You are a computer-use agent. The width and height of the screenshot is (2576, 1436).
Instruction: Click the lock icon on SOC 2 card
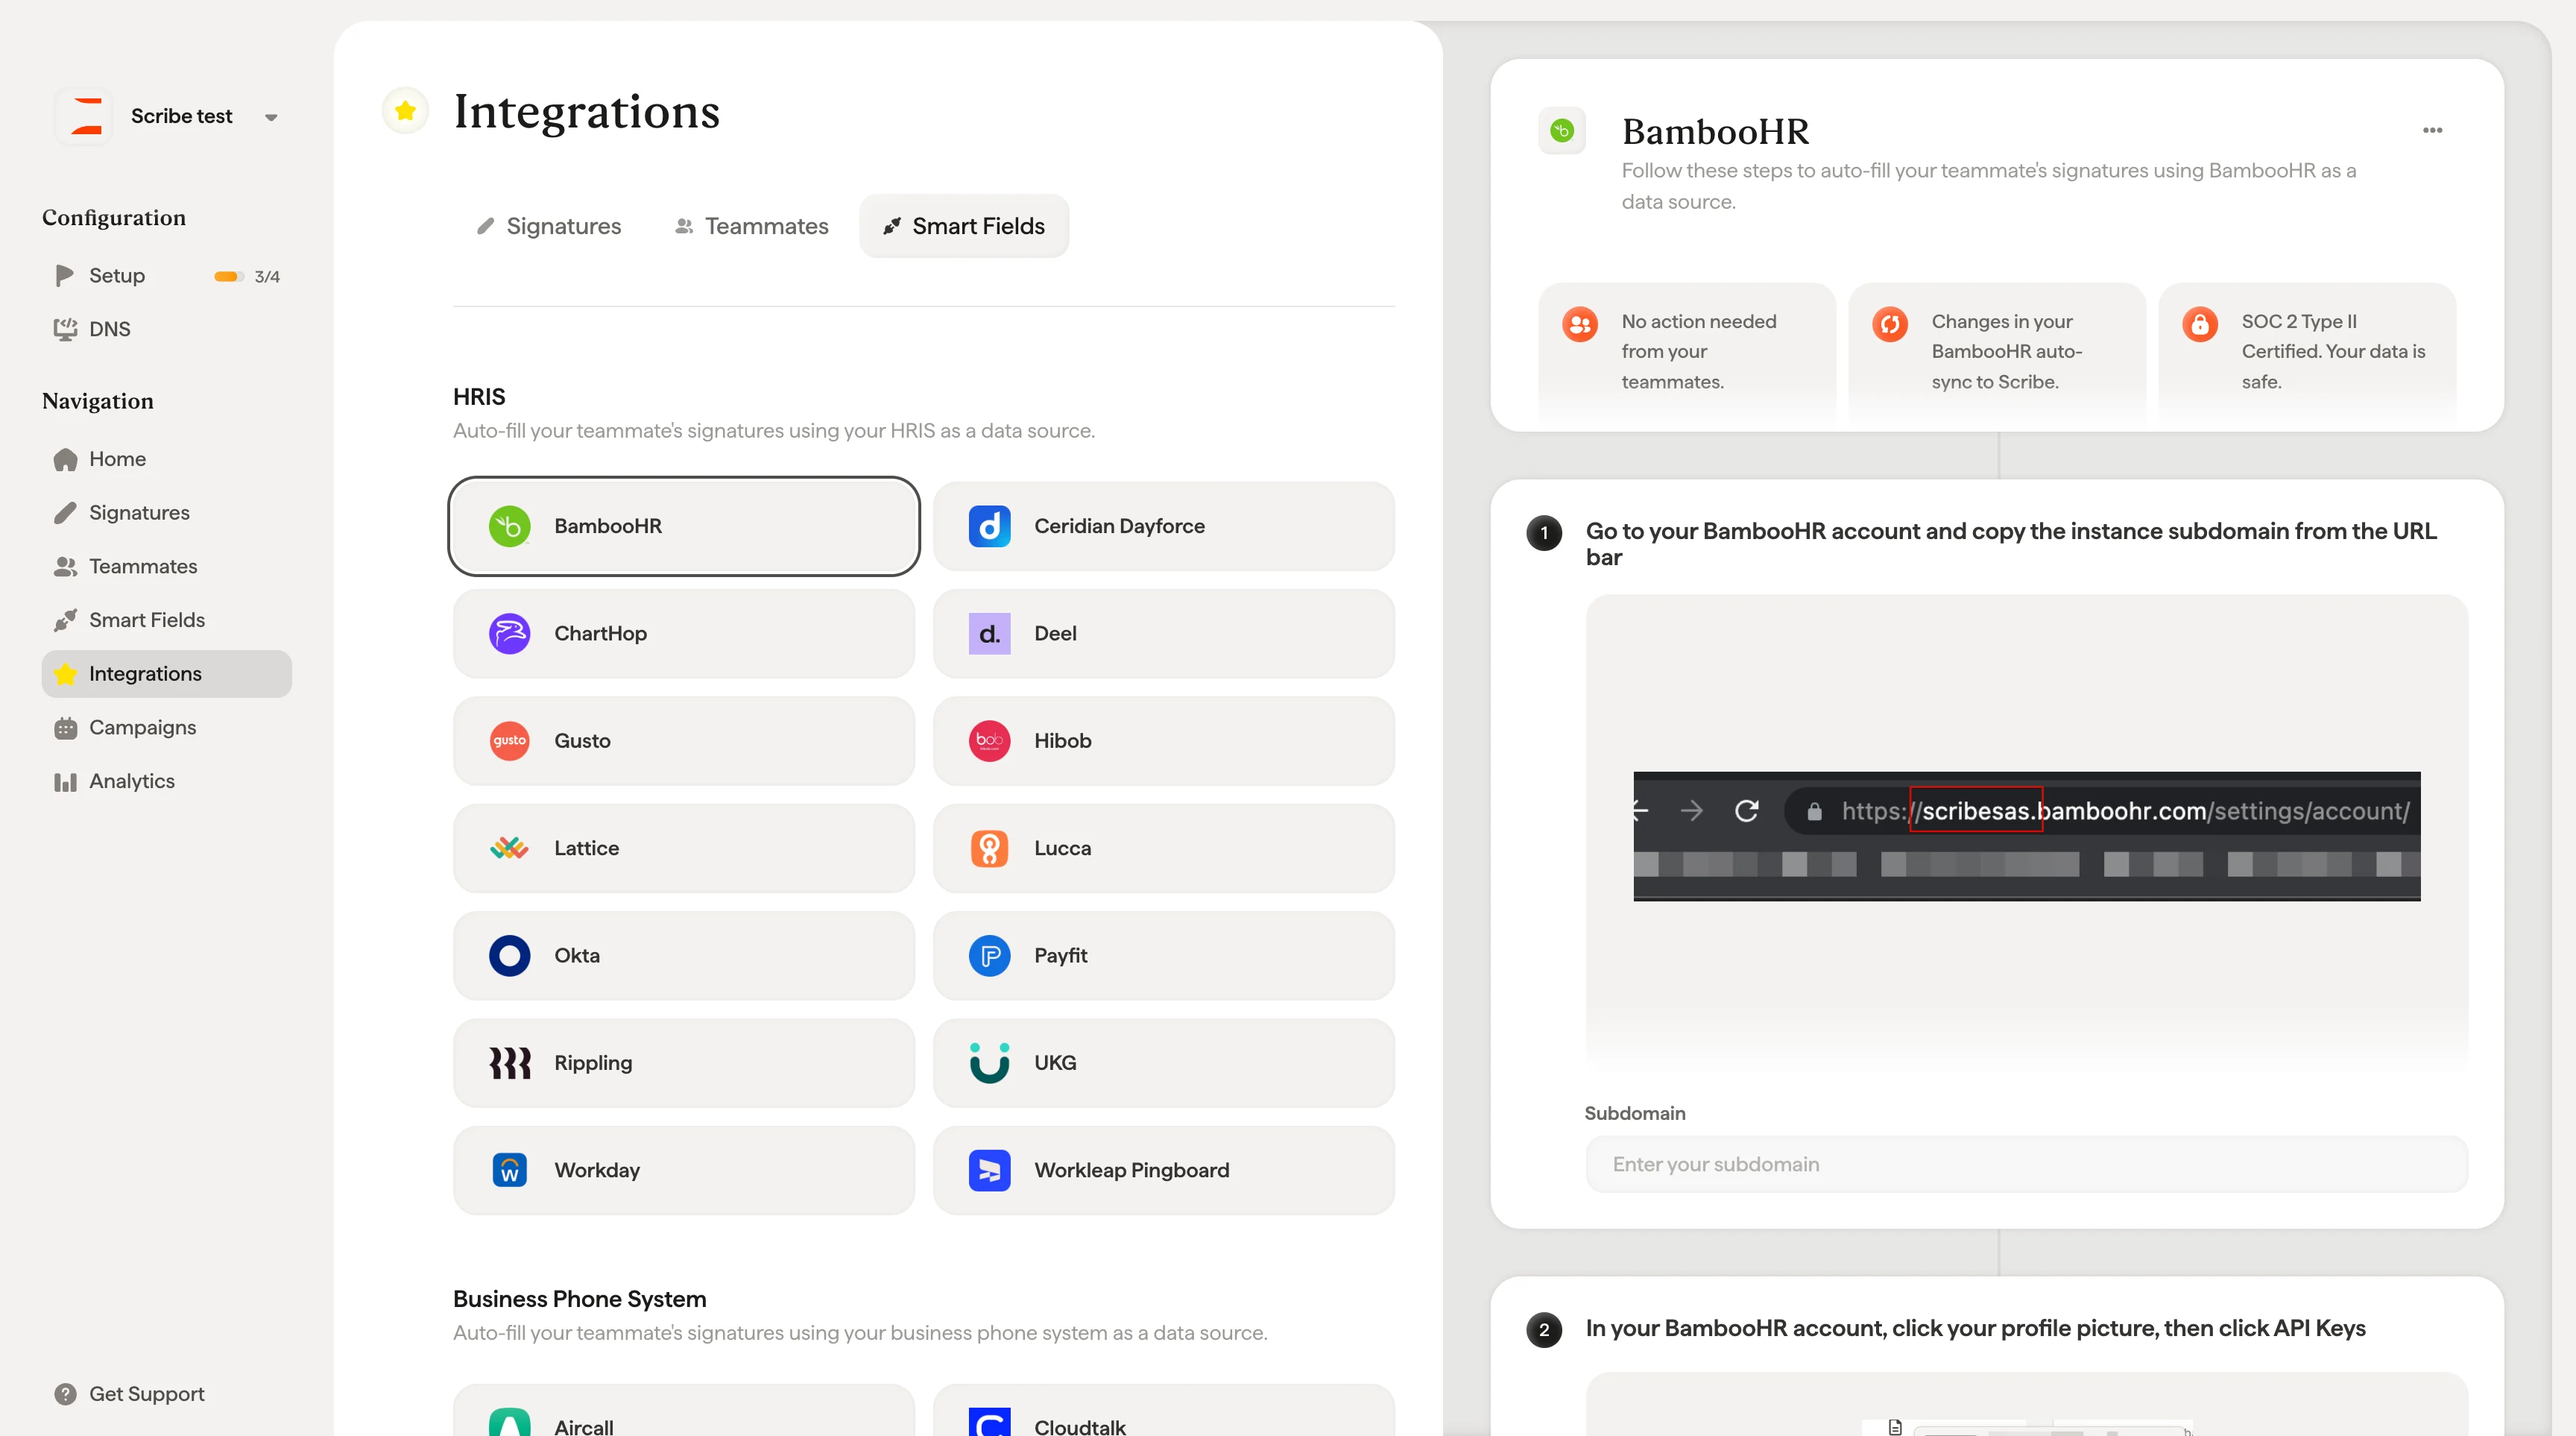[2199, 324]
